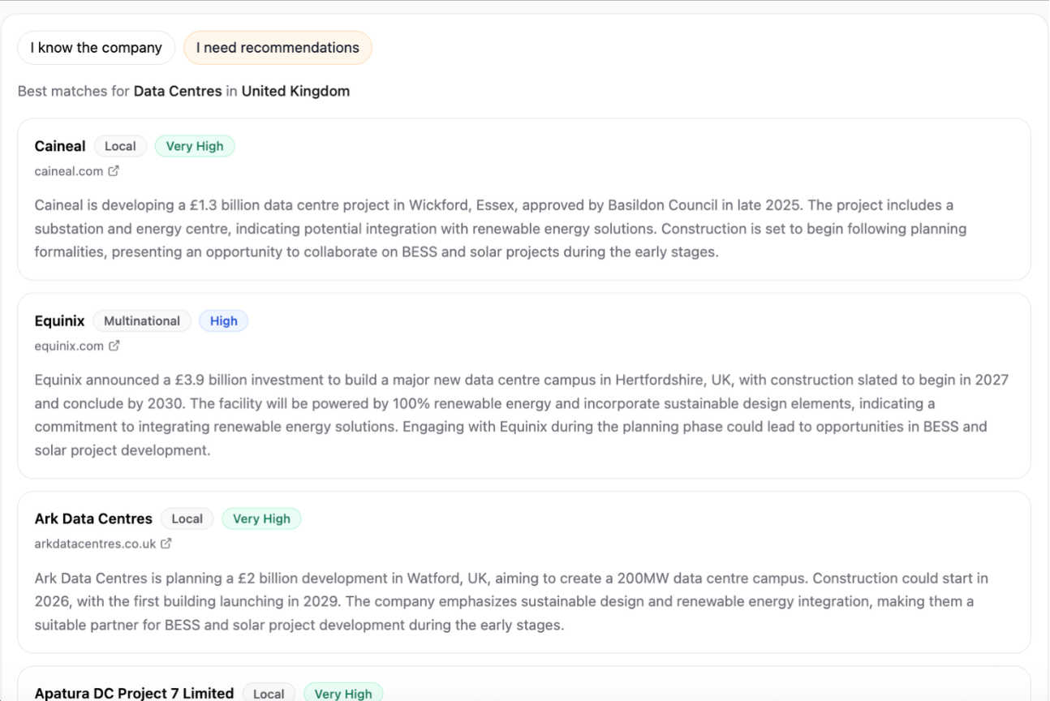The width and height of the screenshot is (1050, 701).
Task: Open the external link icon beside arkdatacentres.co.uk
Action: click(166, 544)
